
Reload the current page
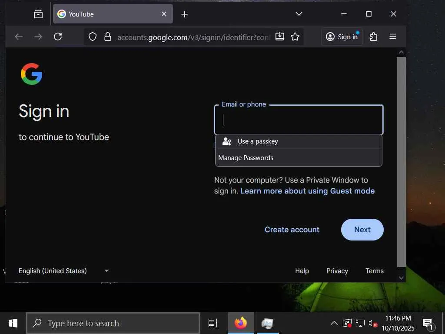click(x=58, y=37)
